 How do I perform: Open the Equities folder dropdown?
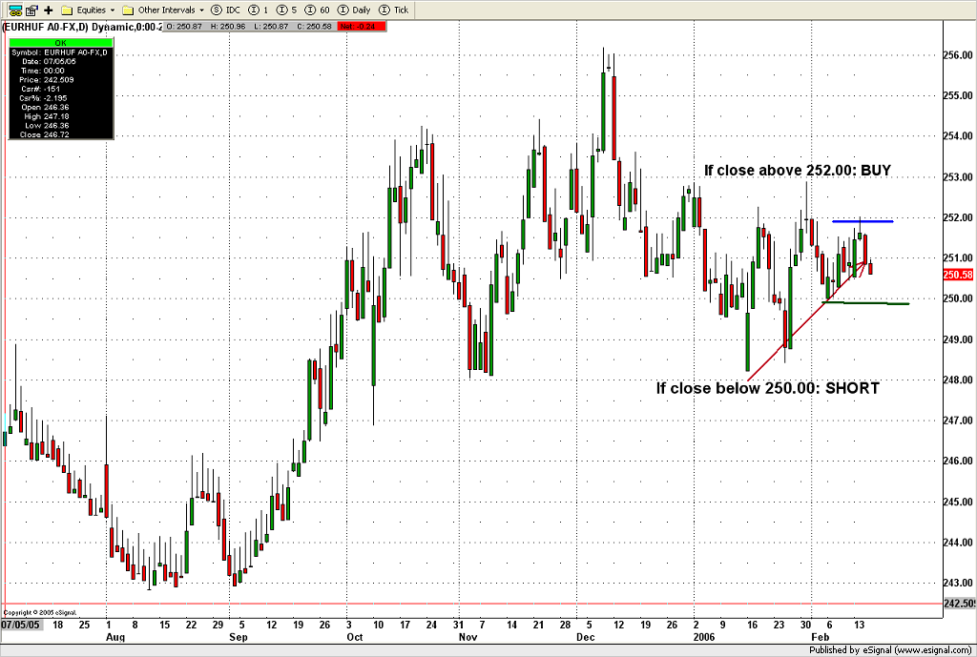[x=89, y=10]
